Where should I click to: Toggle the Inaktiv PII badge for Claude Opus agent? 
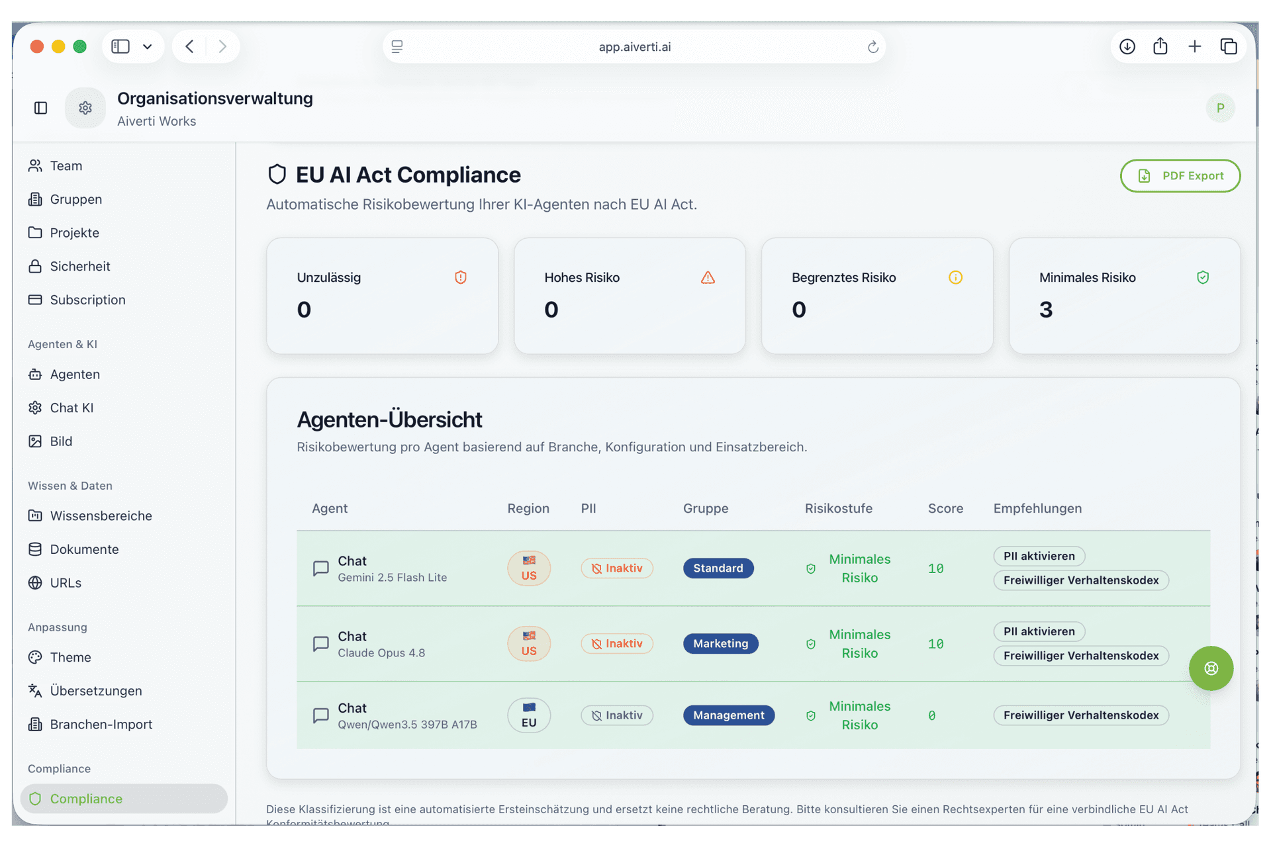(617, 643)
